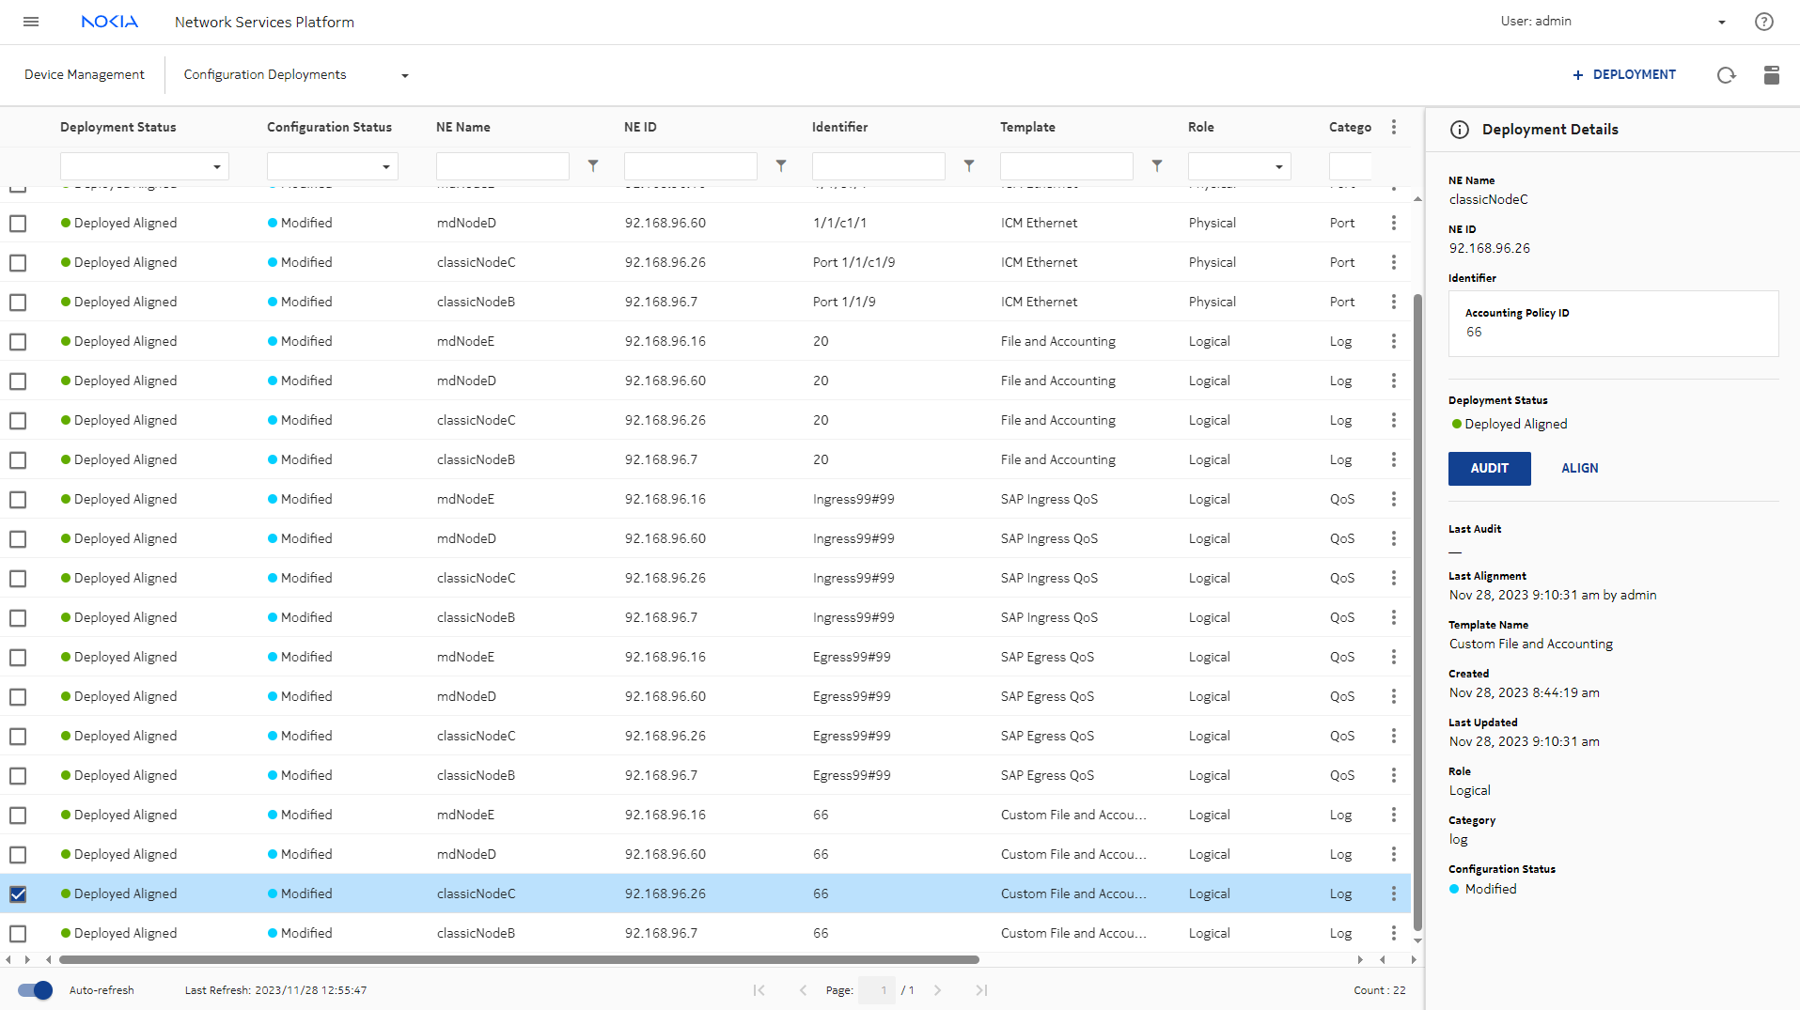Open row actions for mdNodeD 1/1/c1/1
Image resolution: width=1800 pixels, height=1010 pixels.
point(1394,223)
